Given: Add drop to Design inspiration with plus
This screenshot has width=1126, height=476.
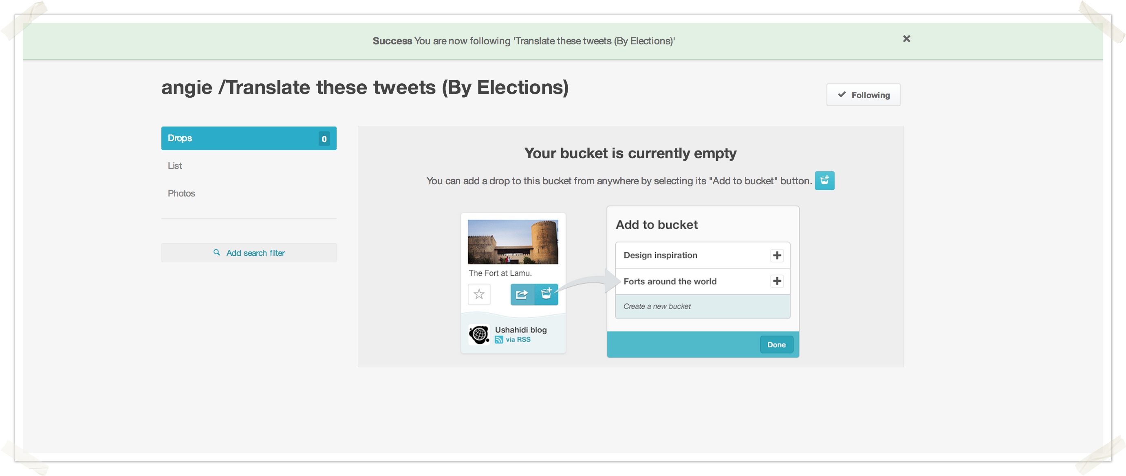Looking at the screenshot, I should tap(776, 255).
